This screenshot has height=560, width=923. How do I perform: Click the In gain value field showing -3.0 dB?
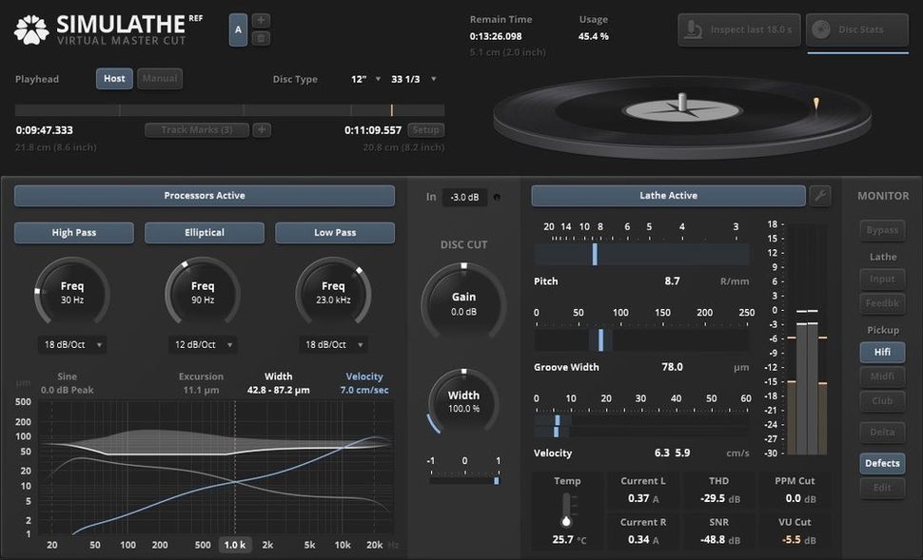(x=465, y=197)
